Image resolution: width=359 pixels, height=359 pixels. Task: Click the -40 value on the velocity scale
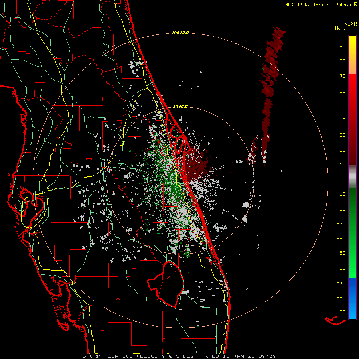pos(341,239)
